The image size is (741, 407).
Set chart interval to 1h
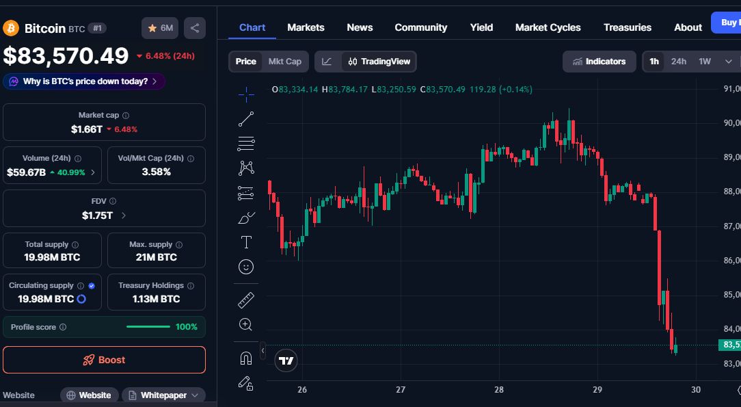[x=654, y=62]
